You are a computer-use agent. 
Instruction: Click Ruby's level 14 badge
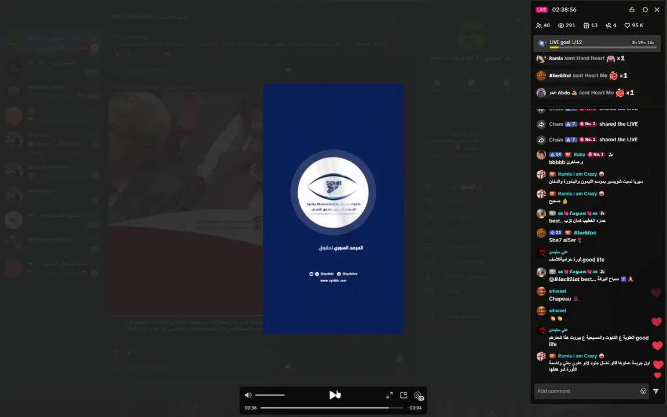(556, 155)
